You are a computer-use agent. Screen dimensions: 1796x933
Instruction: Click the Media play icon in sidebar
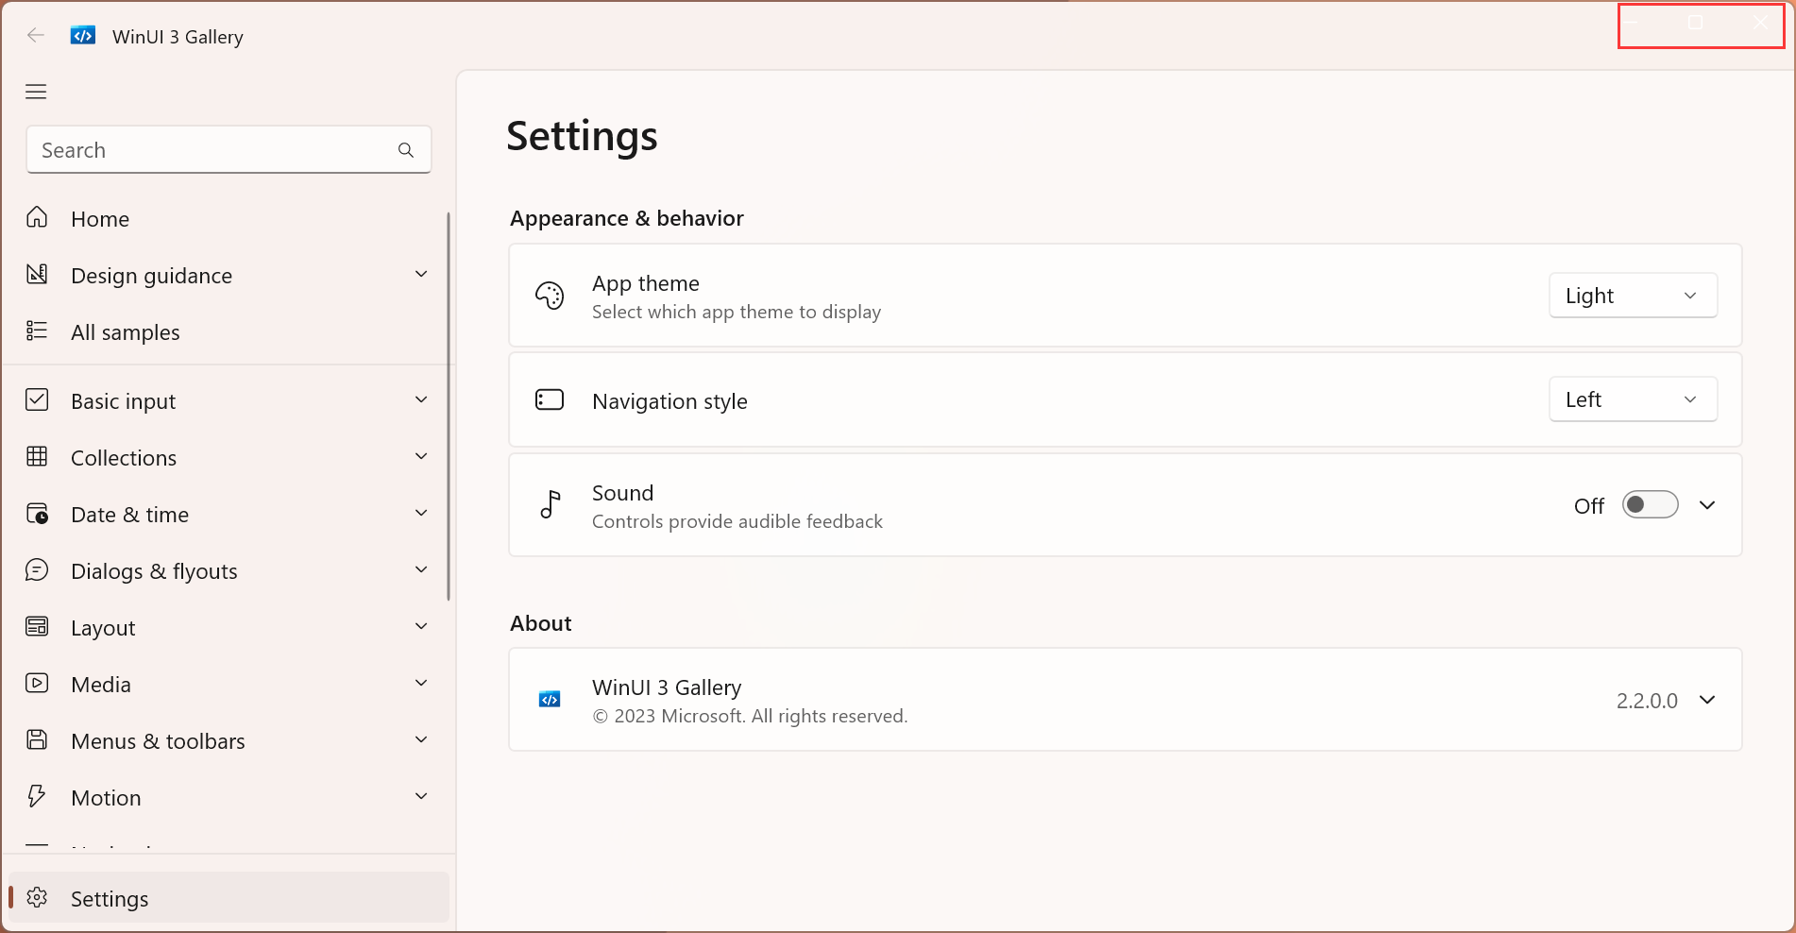tap(38, 683)
